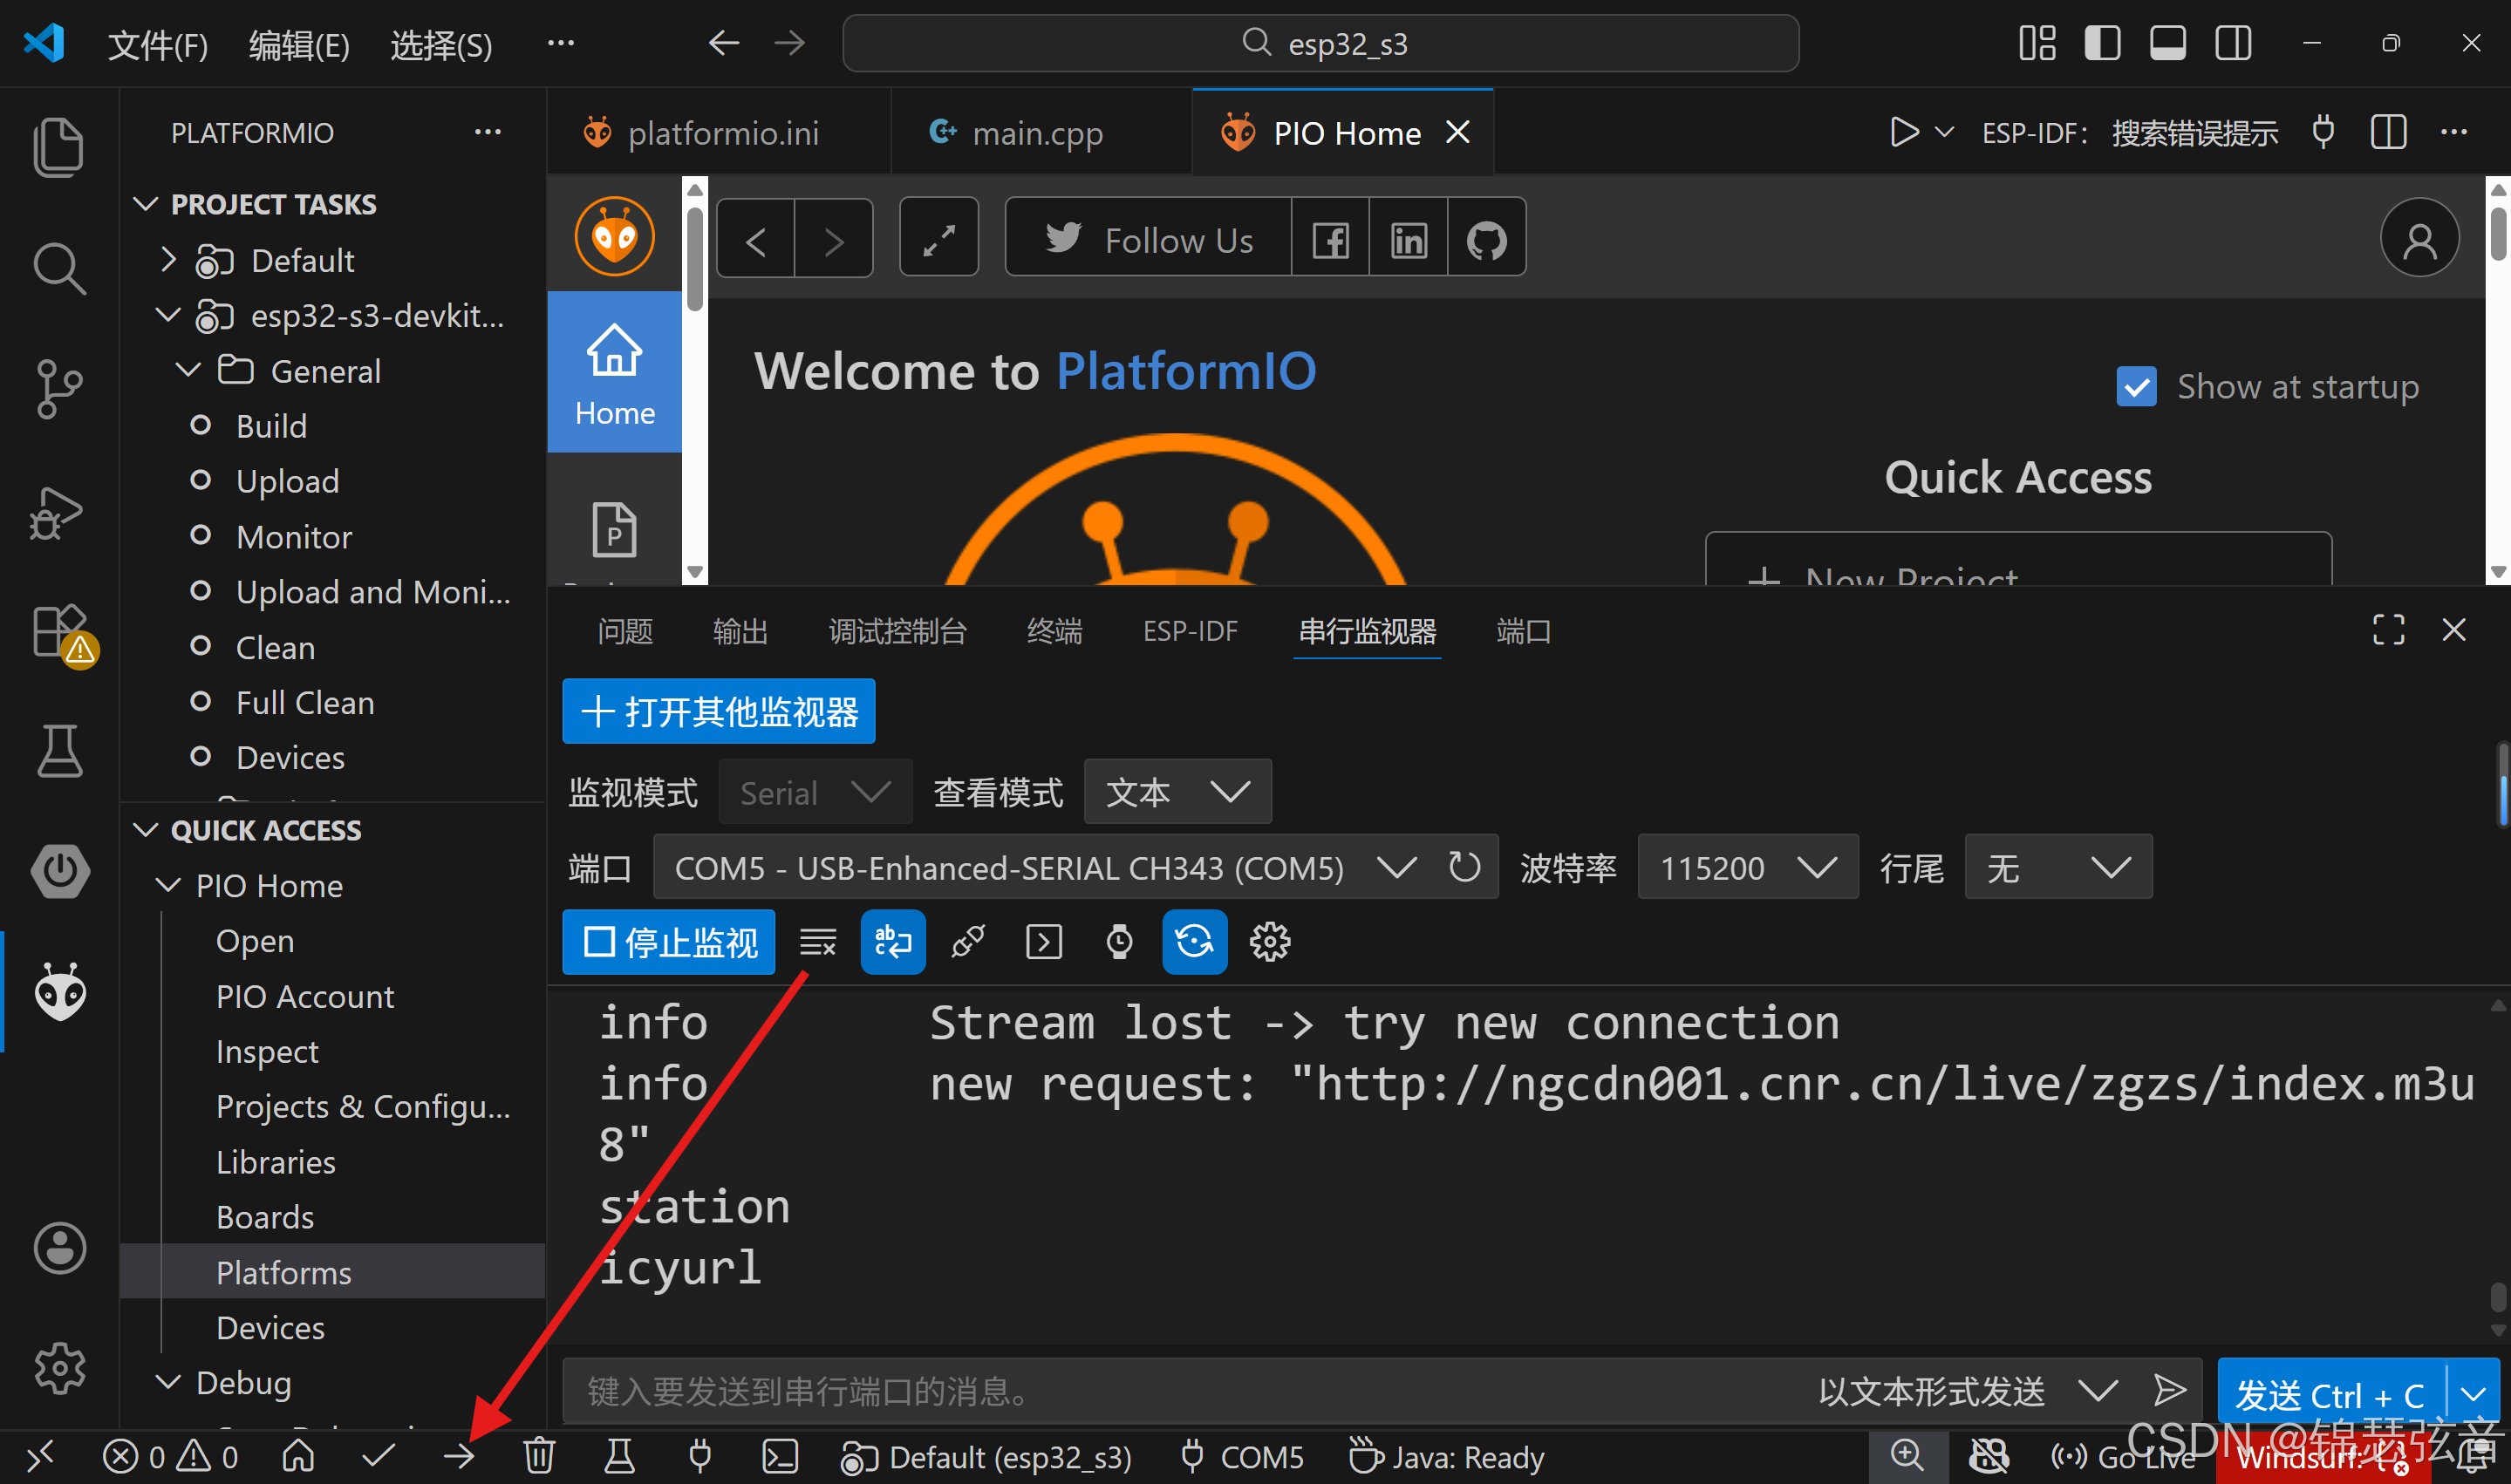Click the 打开其他监视器 button

pyautogui.click(x=718, y=712)
